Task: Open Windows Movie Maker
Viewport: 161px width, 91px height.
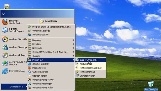Action: pyautogui.click(x=51, y=88)
